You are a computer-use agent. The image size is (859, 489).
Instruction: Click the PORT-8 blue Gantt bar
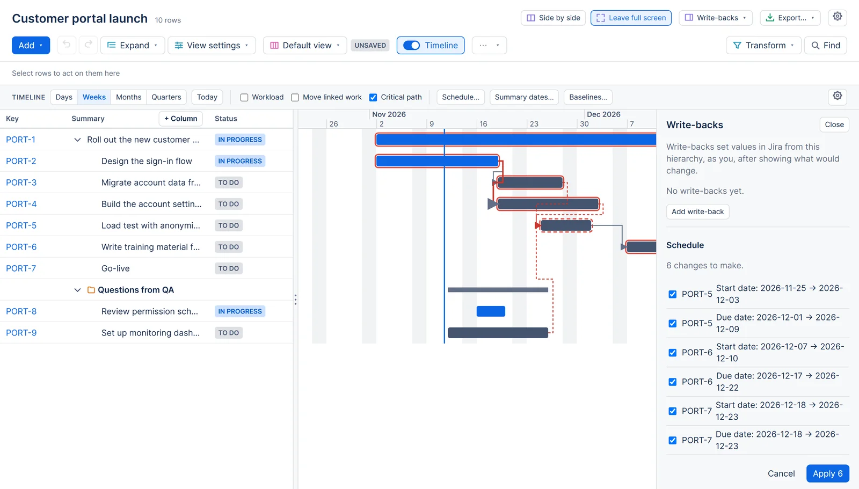pos(491,311)
